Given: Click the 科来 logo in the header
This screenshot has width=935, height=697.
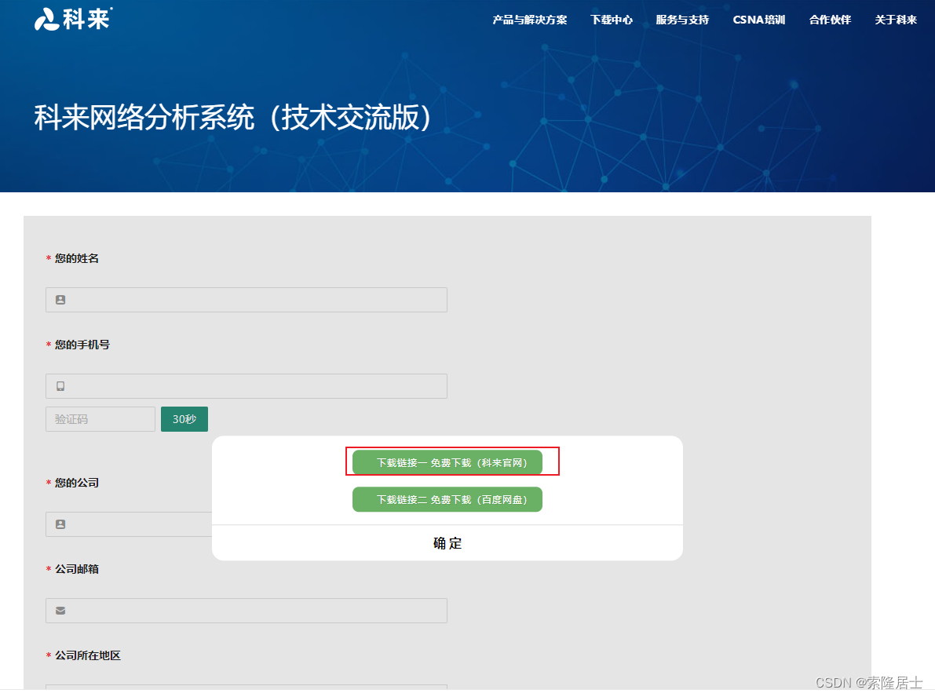Looking at the screenshot, I should click(73, 19).
